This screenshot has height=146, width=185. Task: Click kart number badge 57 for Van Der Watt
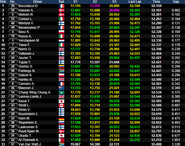coord(13,144)
